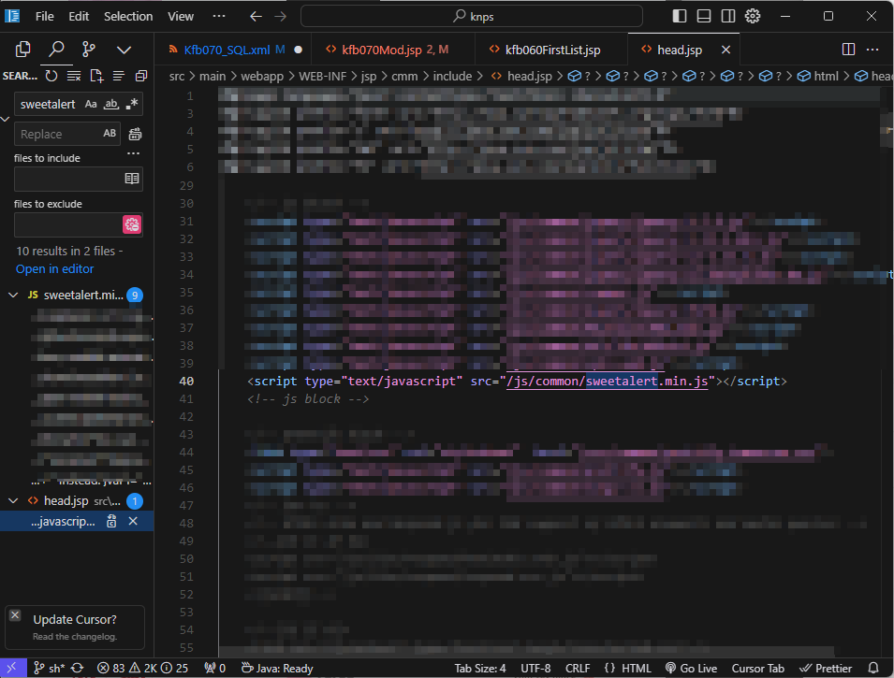
Task: Open the Explorer files view icon
Action: tap(22, 50)
